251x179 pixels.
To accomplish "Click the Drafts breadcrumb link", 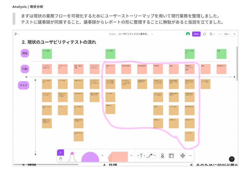I will coord(112,34).
